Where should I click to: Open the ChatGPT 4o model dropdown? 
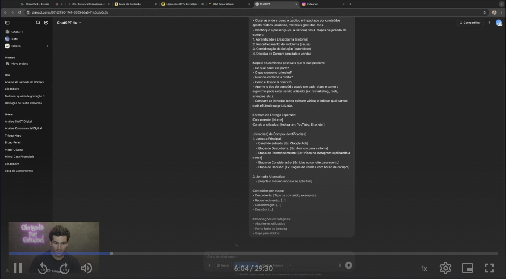[x=69, y=23]
